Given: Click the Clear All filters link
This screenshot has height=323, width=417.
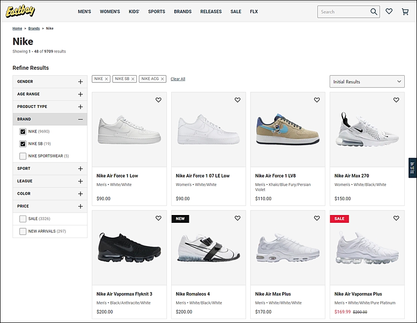Looking at the screenshot, I should pos(178,79).
